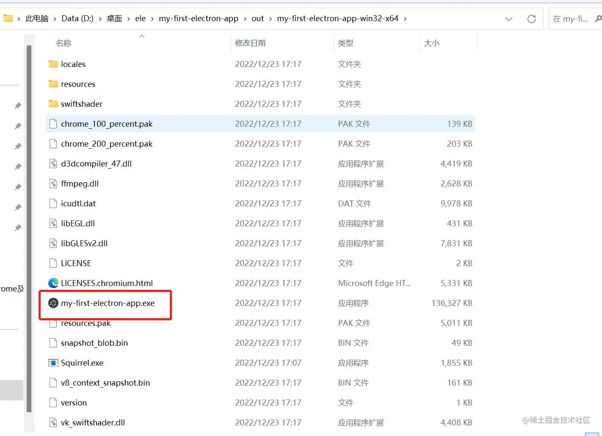The width and height of the screenshot is (602, 436).
Task: Select file name my-first-electron-app.exe
Action: (x=108, y=303)
